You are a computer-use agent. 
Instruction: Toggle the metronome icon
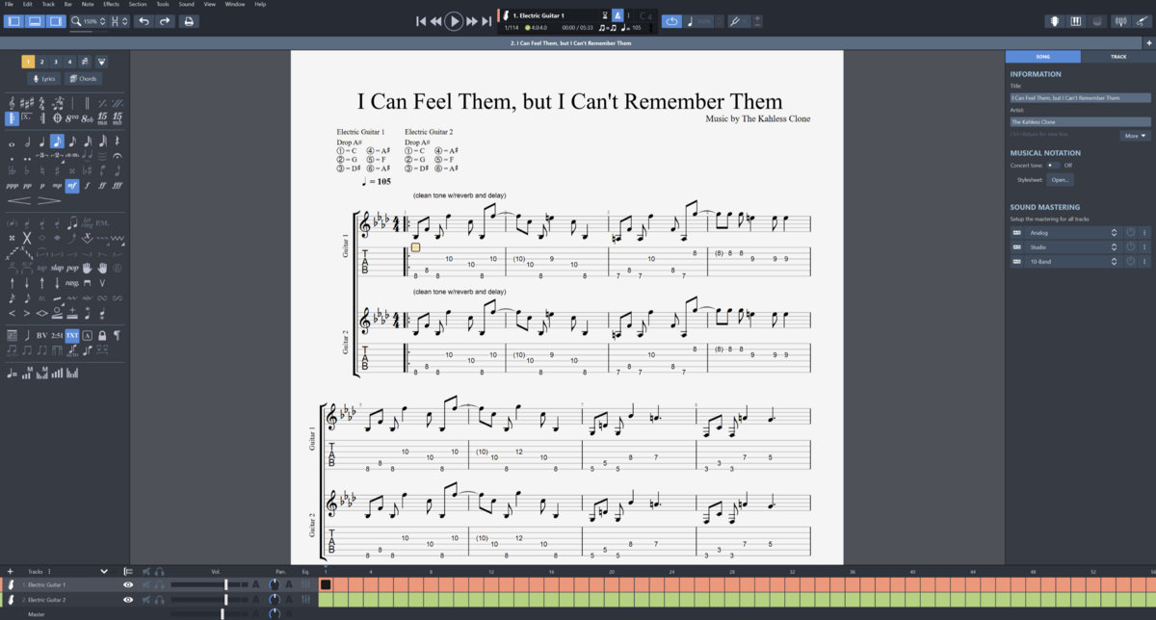coord(617,15)
